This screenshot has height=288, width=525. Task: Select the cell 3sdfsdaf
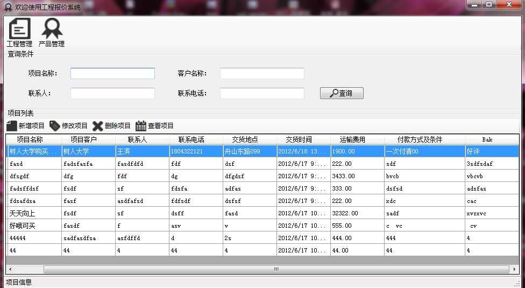[x=492, y=164]
